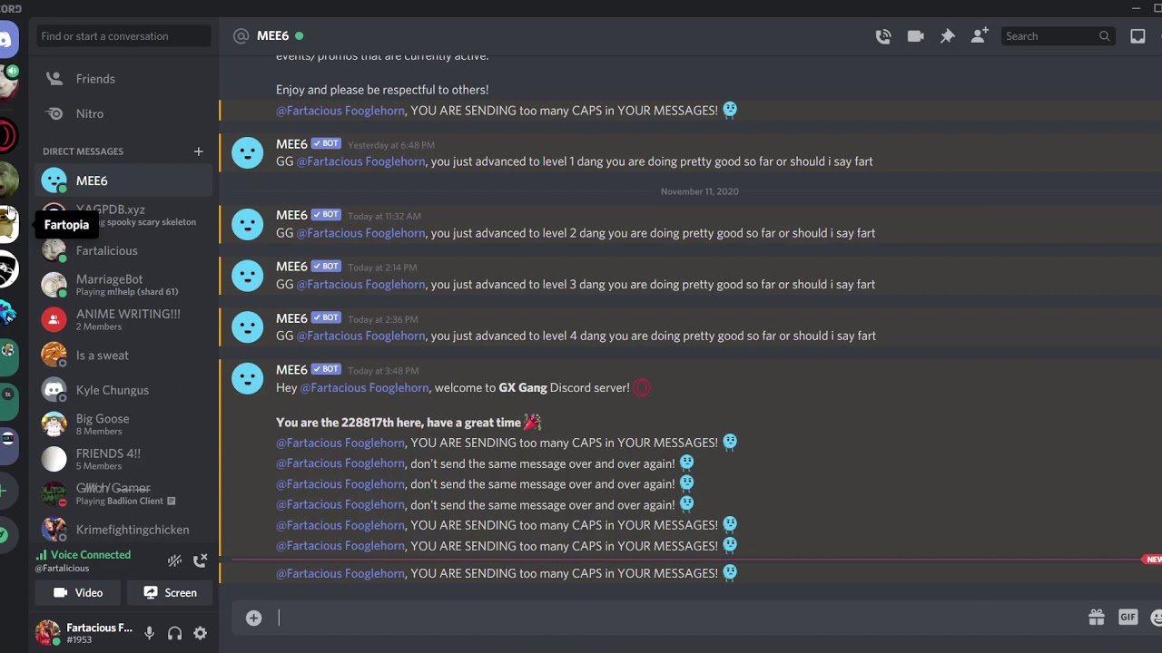Open Big Goose group chat
The image size is (1162, 653).
coord(124,424)
